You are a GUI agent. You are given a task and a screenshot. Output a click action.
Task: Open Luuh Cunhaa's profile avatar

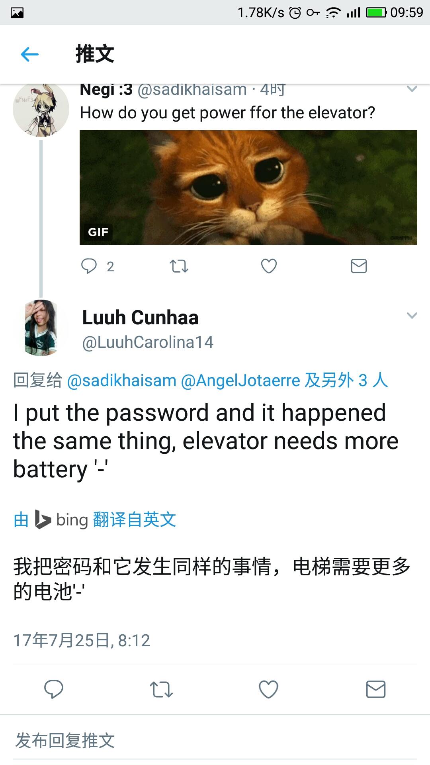click(41, 328)
